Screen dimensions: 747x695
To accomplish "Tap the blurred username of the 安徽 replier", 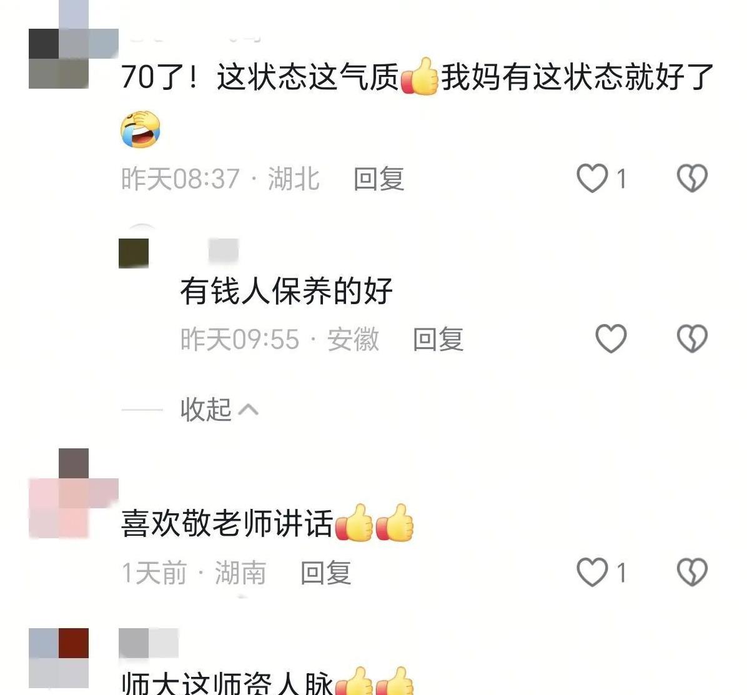I will click(x=224, y=251).
